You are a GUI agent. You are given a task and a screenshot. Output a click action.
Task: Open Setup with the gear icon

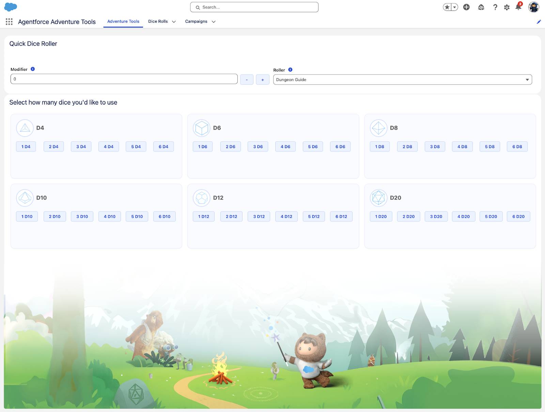click(507, 7)
